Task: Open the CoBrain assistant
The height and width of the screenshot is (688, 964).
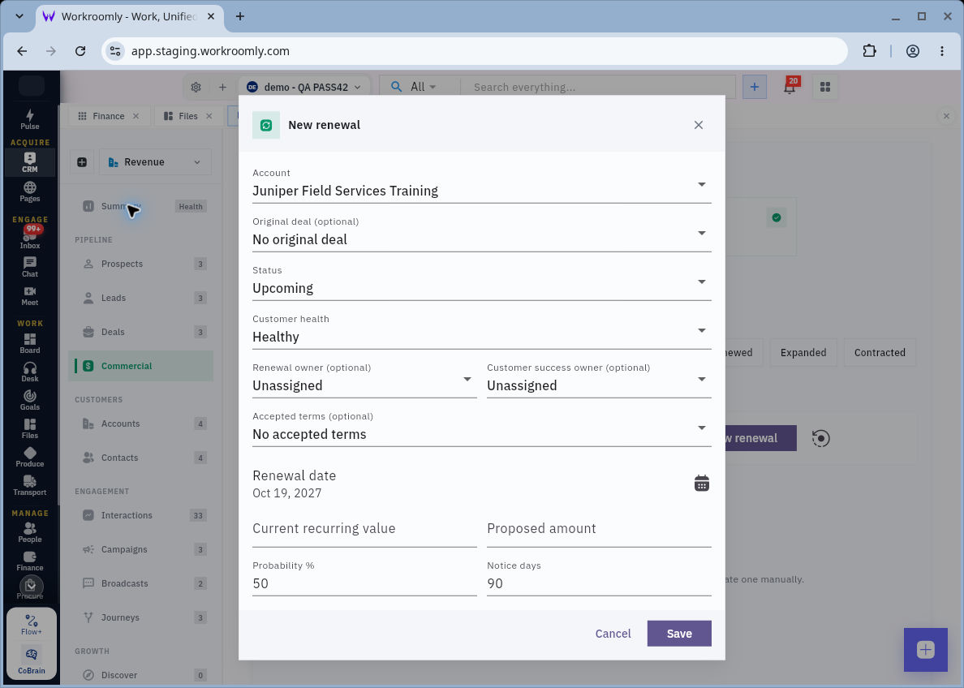Action: point(32,660)
